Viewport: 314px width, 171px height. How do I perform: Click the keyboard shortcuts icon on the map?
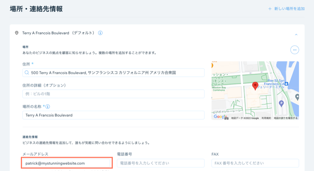pos(226,118)
